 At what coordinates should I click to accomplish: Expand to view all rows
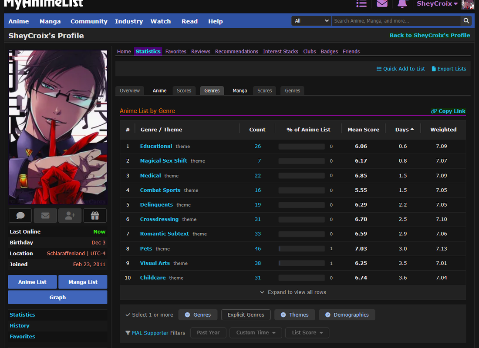293,292
